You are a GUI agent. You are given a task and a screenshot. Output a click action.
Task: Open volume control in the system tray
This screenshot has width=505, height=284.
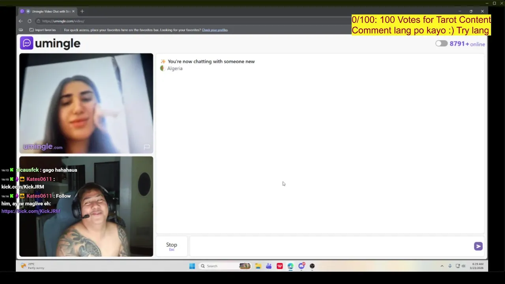pos(464,266)
